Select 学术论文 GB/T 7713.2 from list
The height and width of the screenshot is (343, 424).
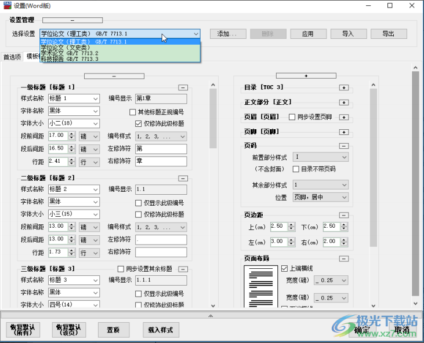tap(120, 53)
